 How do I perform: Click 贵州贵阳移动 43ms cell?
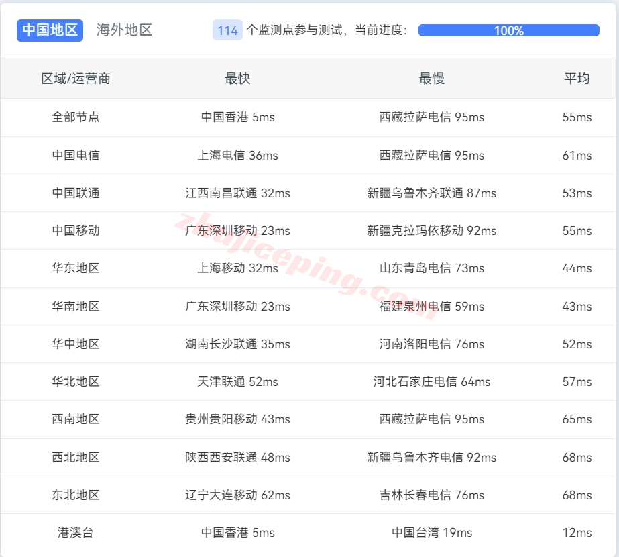(x=237, y=419)
